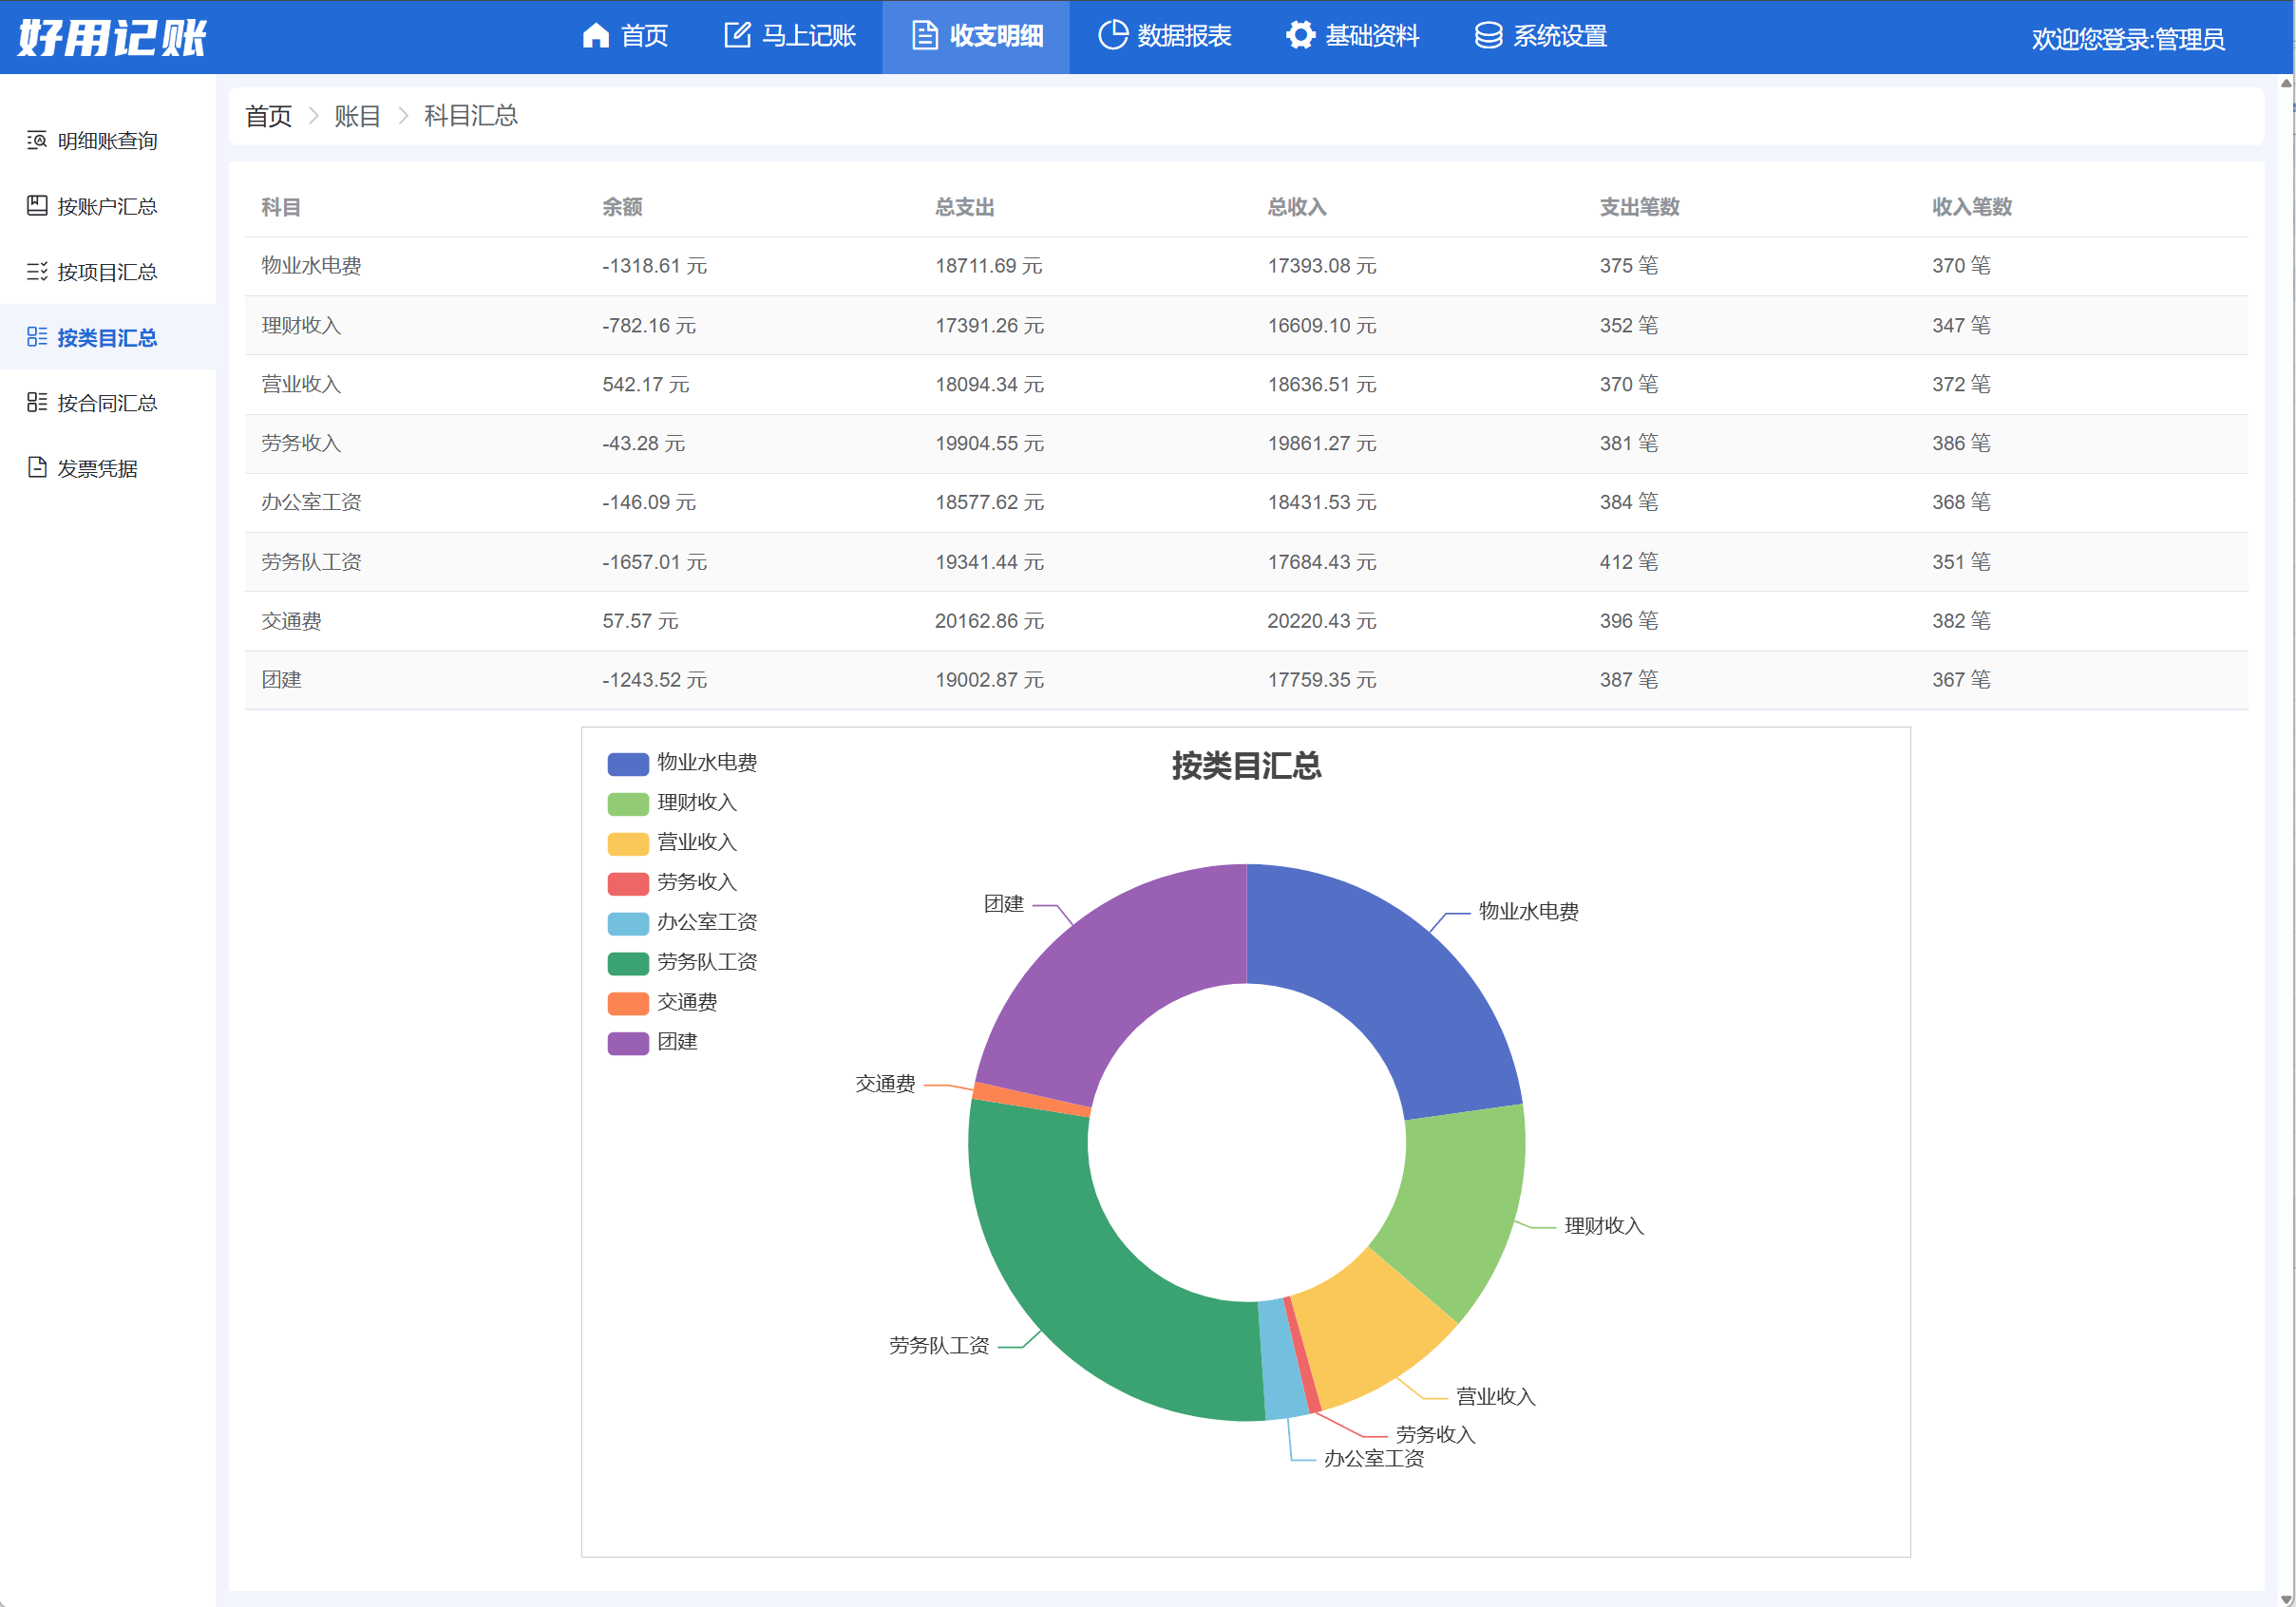
Task: Click the grid-list icon beside 按类目汇总
Action: [x=37, y=337]
